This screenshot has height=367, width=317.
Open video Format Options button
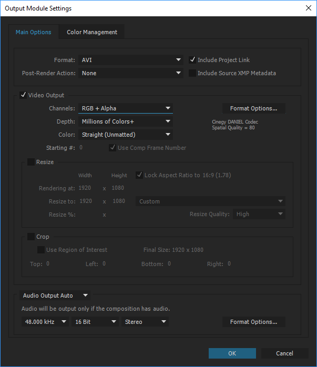(x=253, y=108)
